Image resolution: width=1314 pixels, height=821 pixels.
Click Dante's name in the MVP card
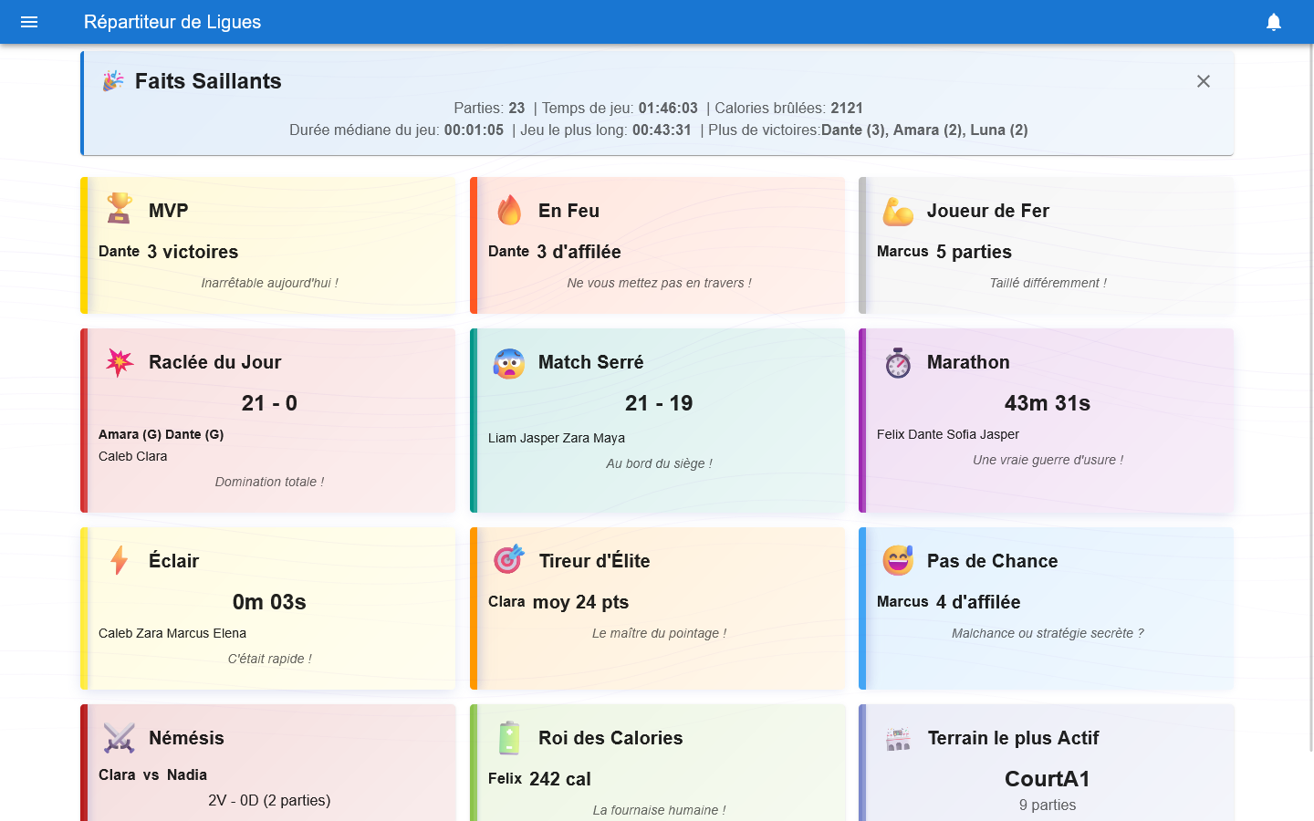coord(119,252)
